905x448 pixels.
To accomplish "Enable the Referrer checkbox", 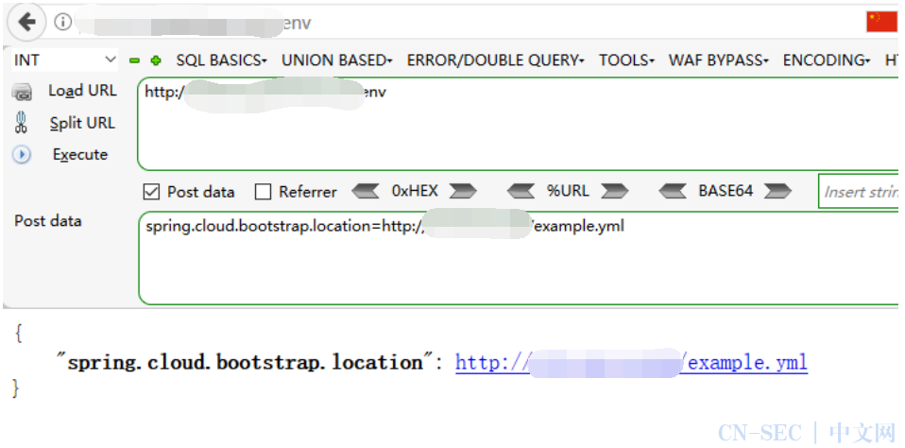I will 264,192.
